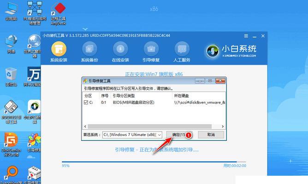The width and height of the screenshot is (308, 184).
Task: Launch Everything search desktop icon
Action: point(12,175)
